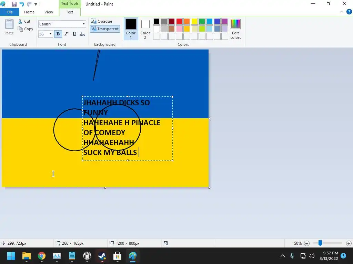Set text background to Transparent

click(105, 29)
